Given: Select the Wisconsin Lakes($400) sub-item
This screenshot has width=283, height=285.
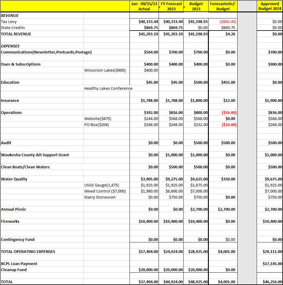Looking at the screenshot, I should (105, 70).
